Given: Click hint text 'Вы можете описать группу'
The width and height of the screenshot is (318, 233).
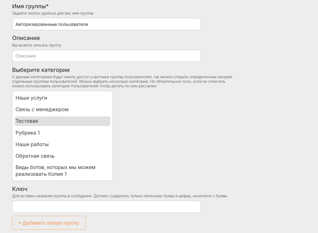Looking at the screenshot, I should point(37,45).
